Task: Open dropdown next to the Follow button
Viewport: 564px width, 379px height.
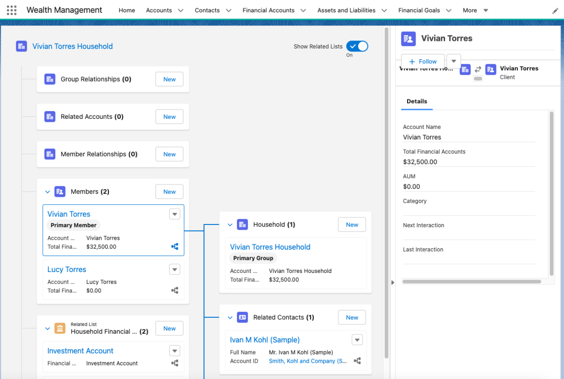Action: point(454,61)
